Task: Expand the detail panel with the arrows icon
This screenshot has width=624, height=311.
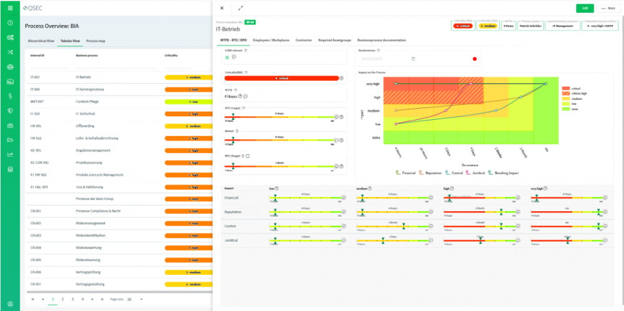Action: click(x=241, y=8)
